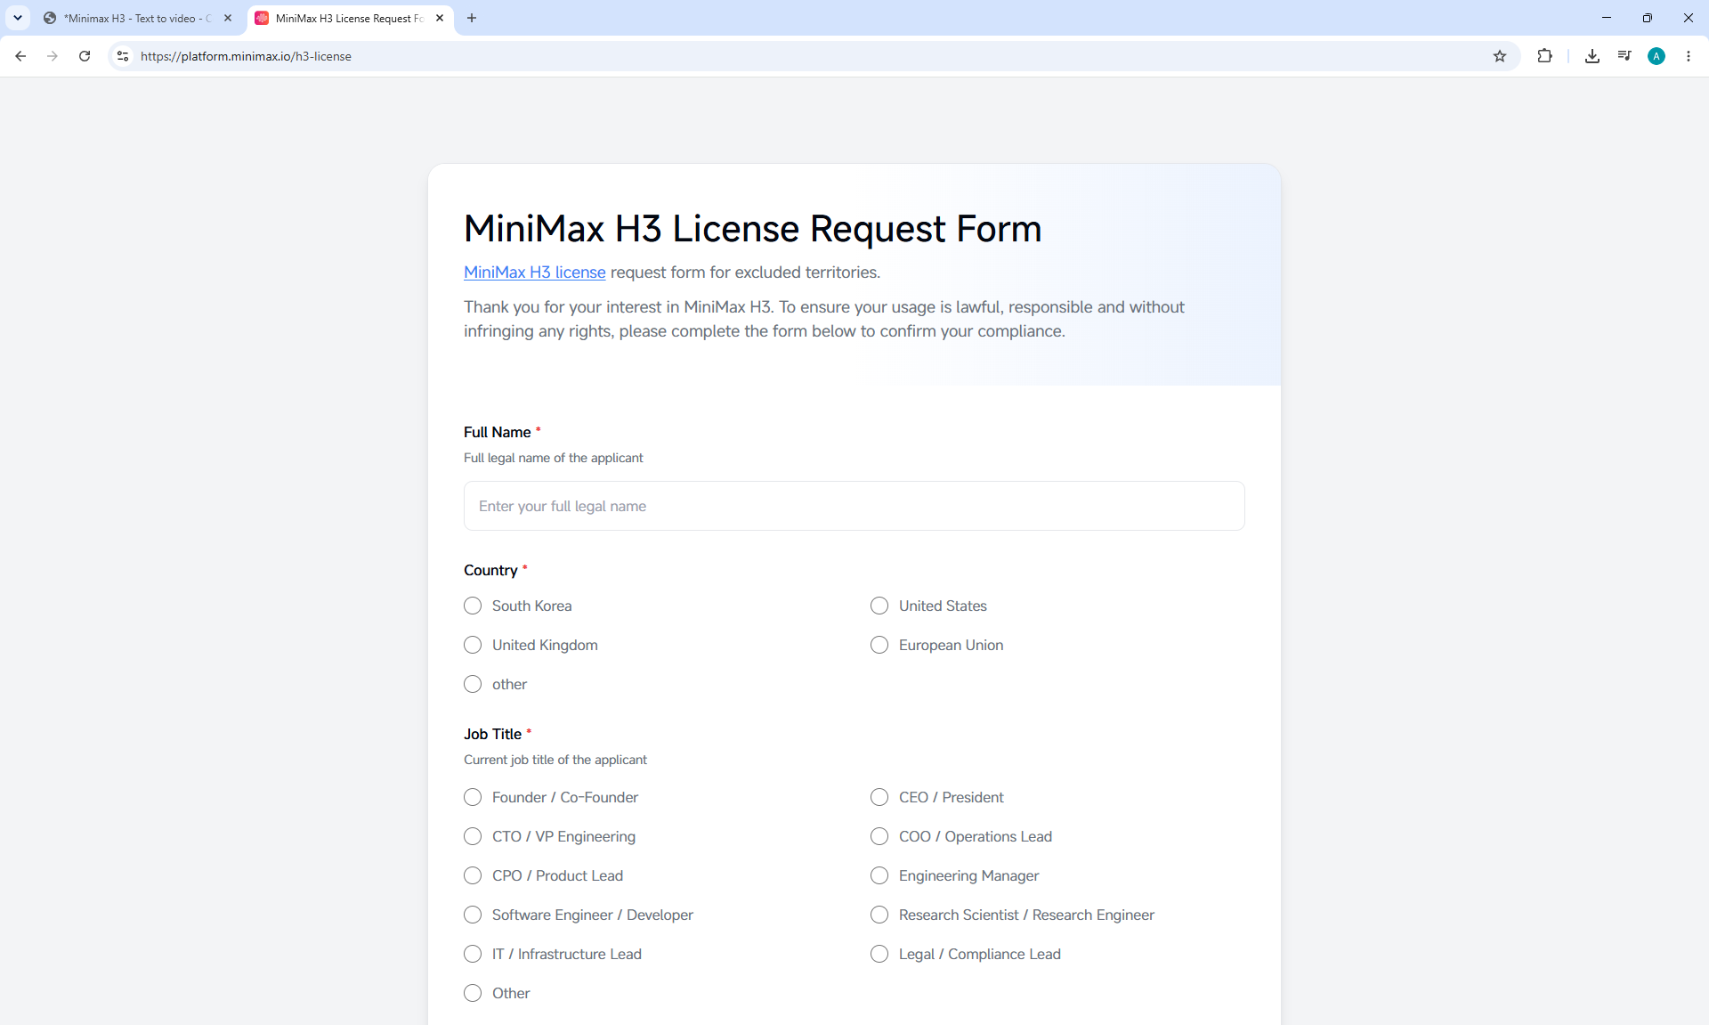Viewport: 1709px width, 1025px height.
Task: Choose United Kingdom country option
Action: [x=473, y=645]
